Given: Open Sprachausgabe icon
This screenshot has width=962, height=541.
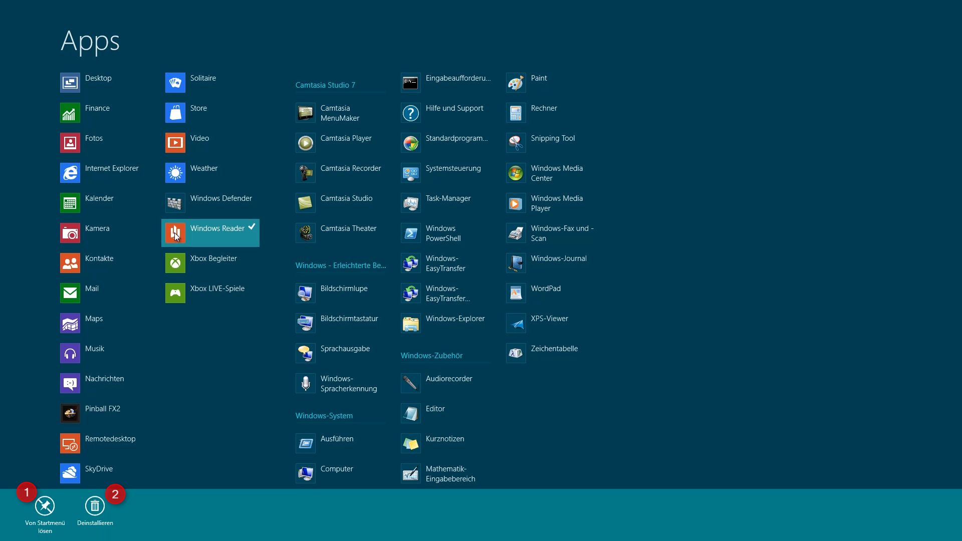Looking at the screenshot, I should (306, 353).
